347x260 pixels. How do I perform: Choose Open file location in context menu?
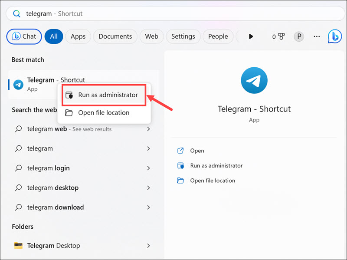point(103,113)
